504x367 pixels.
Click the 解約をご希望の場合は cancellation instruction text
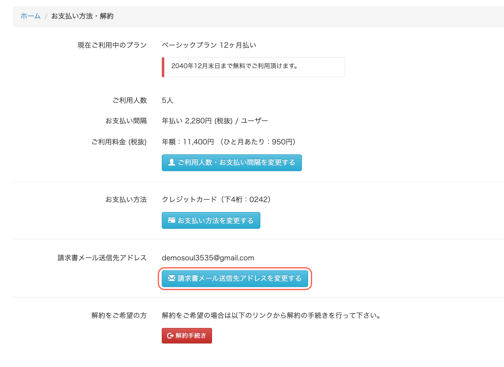point(272,316)
